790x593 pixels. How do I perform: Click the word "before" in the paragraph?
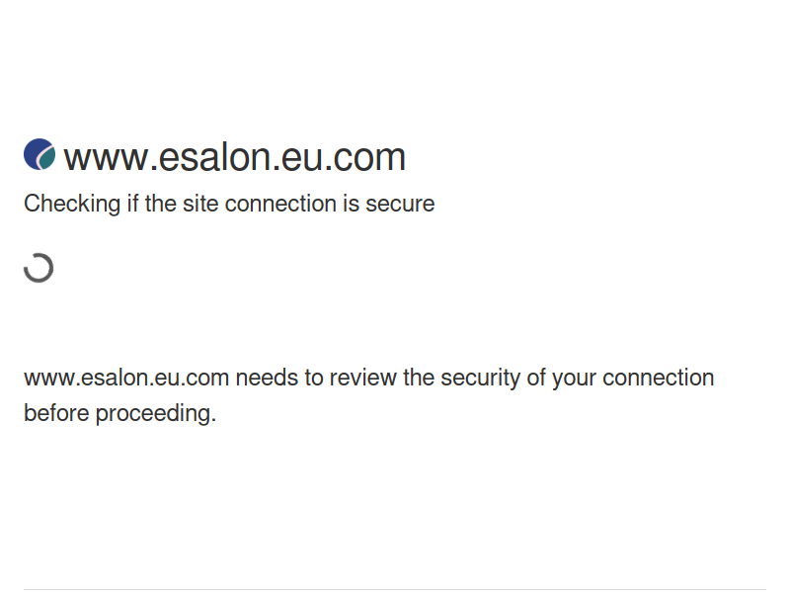tap(56, 414)
